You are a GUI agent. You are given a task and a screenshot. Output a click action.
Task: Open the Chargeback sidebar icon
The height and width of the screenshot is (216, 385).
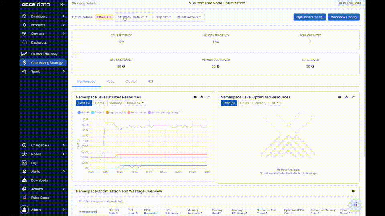coord(24,145)
